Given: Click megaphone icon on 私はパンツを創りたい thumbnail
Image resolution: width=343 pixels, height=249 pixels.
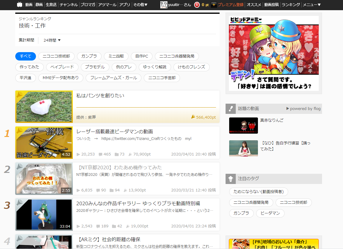Looking at the screenshot, I should (20, 95).
